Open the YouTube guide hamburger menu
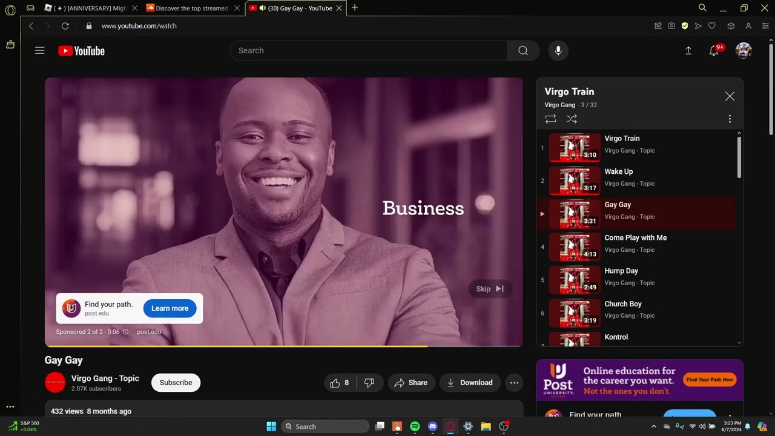Screen dimensions: 775x436 (x=39, y=51)
